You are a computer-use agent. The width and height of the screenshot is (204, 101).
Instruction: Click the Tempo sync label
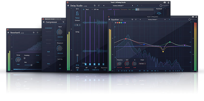tap(77, 18)
